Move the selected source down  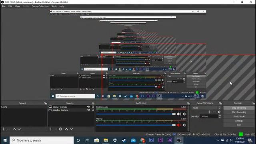coord(71,129)
